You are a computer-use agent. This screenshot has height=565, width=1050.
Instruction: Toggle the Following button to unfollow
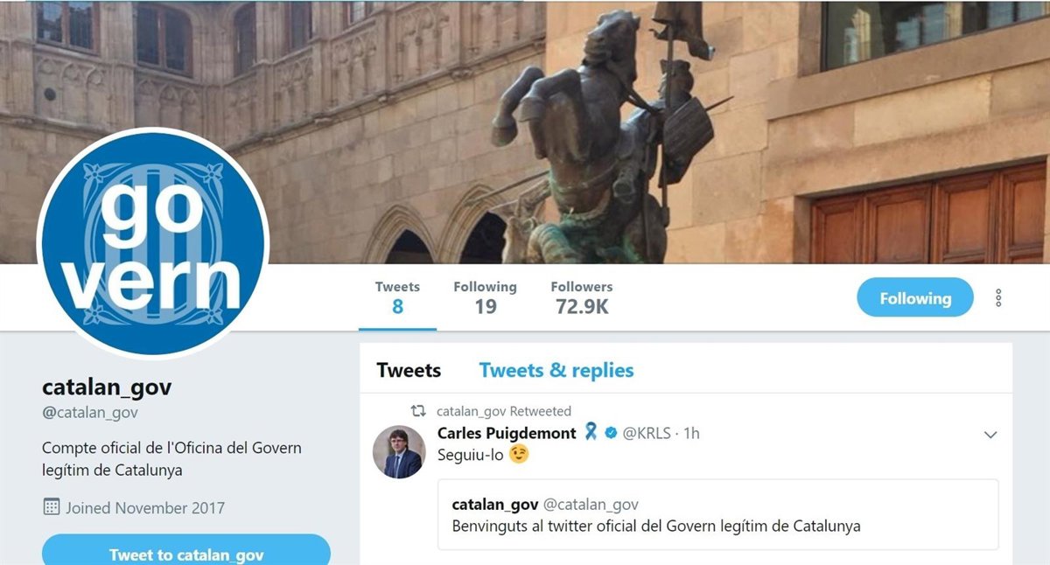click(915, 298)
